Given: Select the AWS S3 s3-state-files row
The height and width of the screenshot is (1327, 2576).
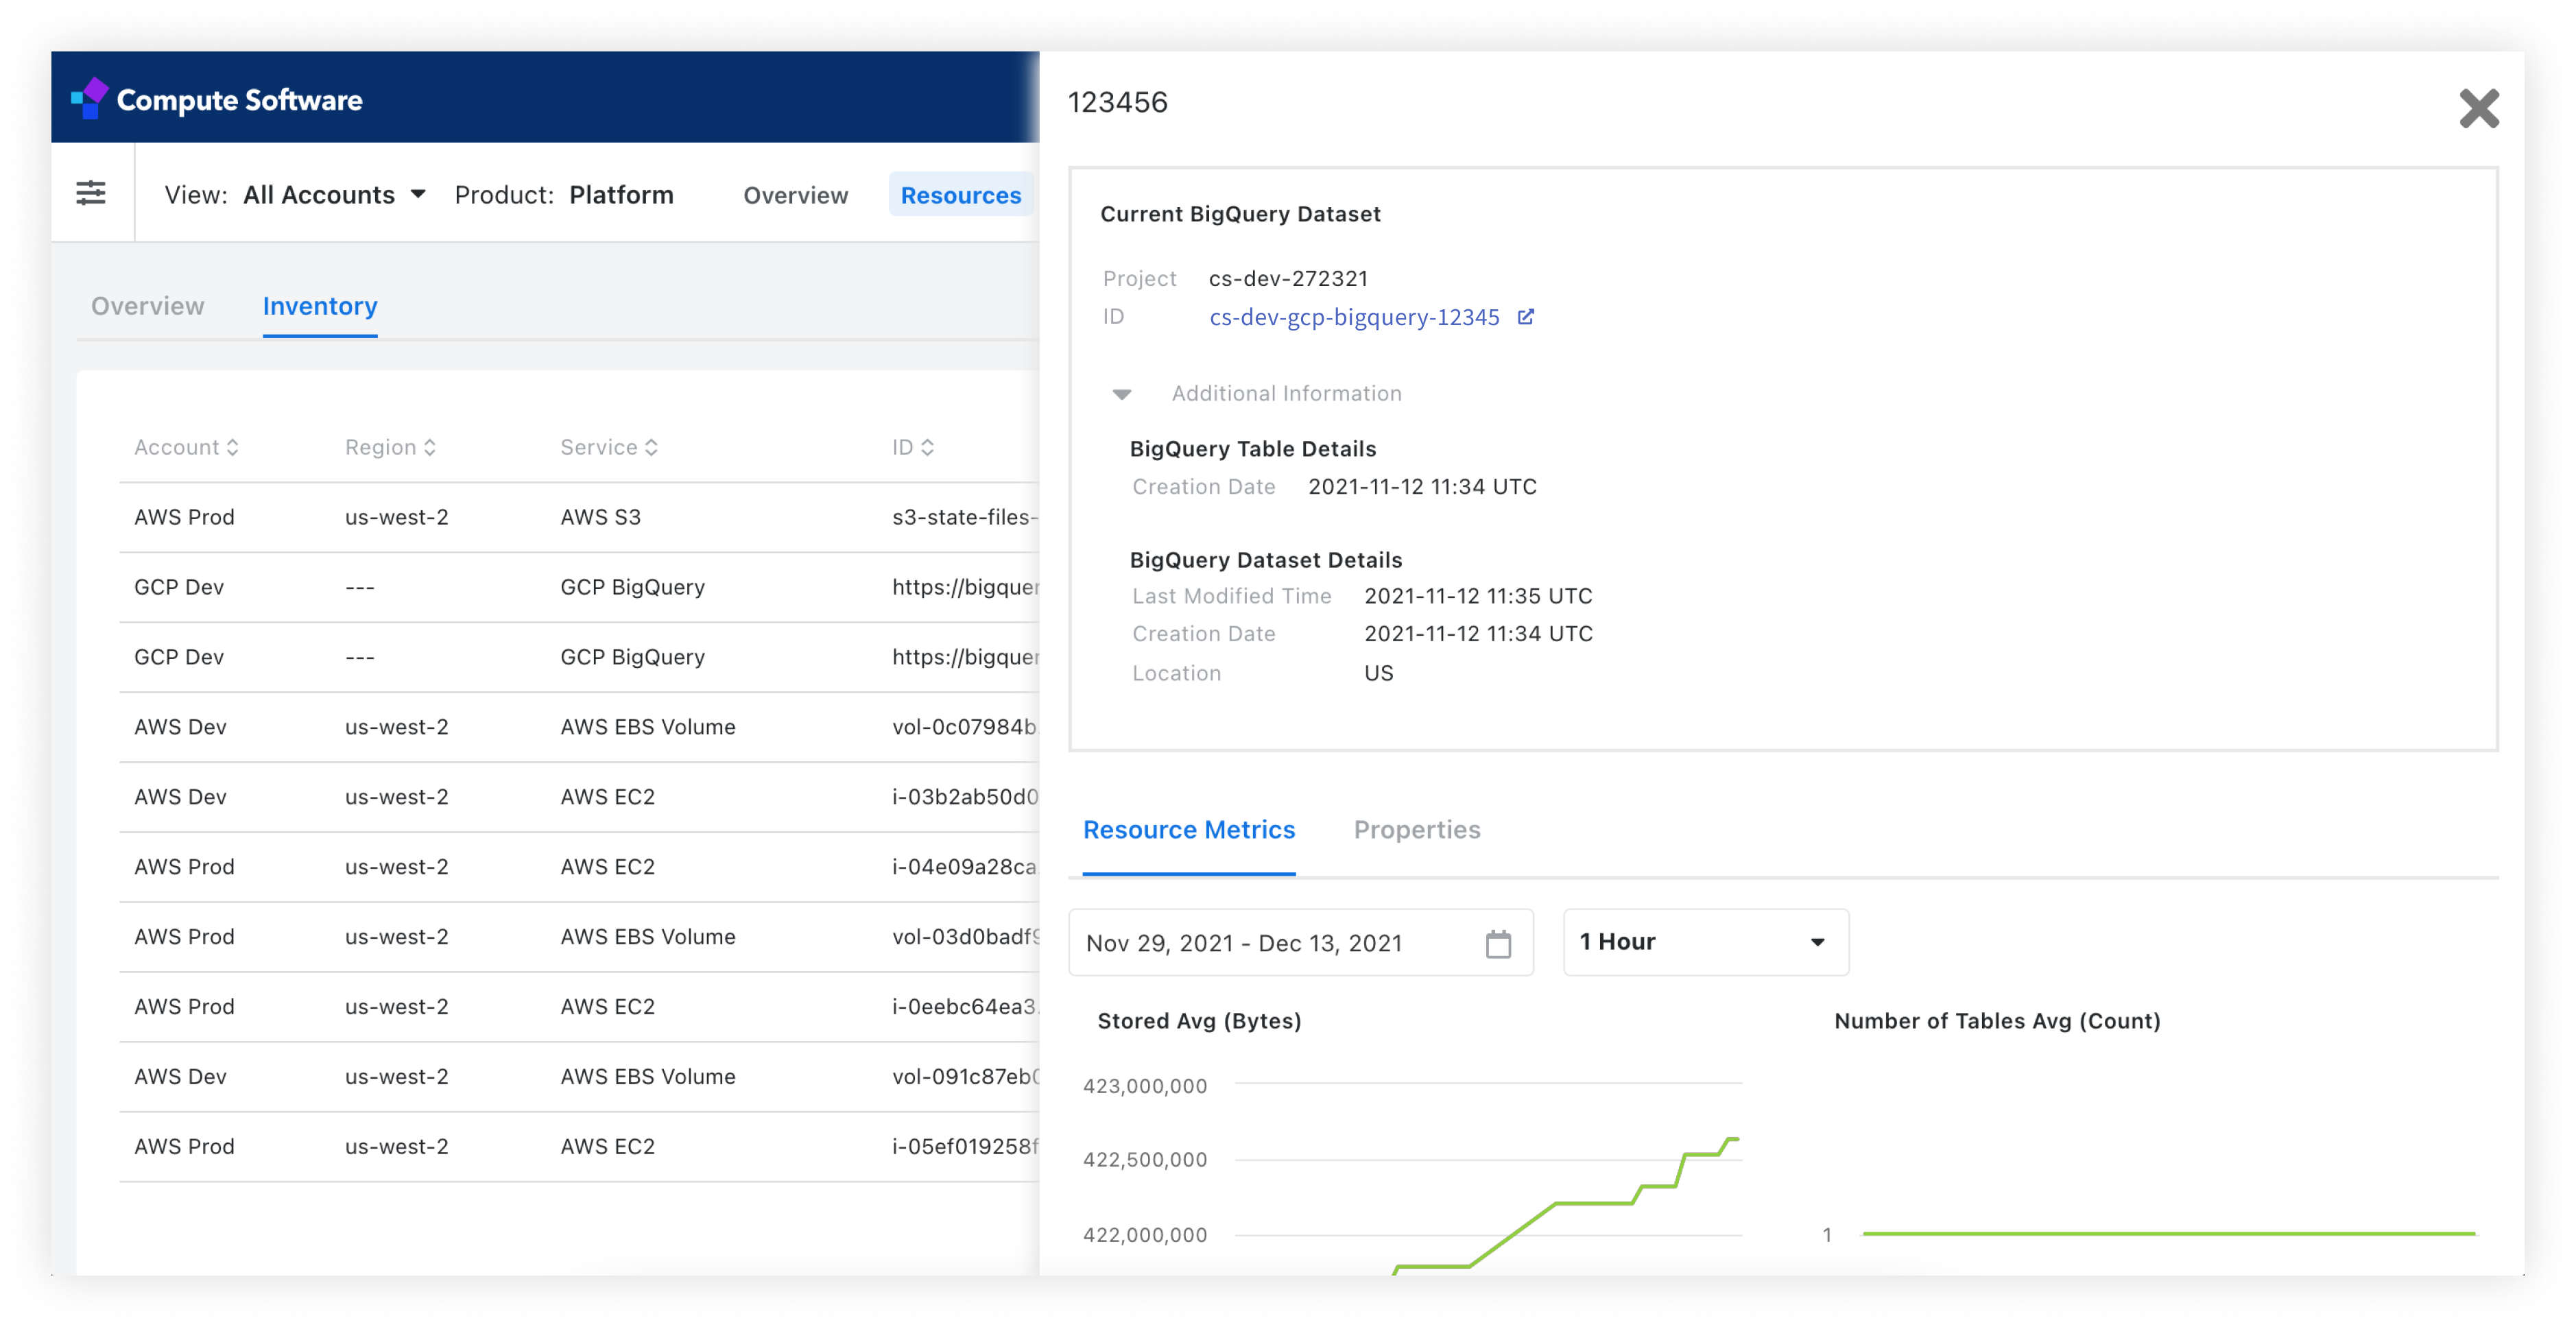Looking at the screenshot, I should tap(580, 517).
